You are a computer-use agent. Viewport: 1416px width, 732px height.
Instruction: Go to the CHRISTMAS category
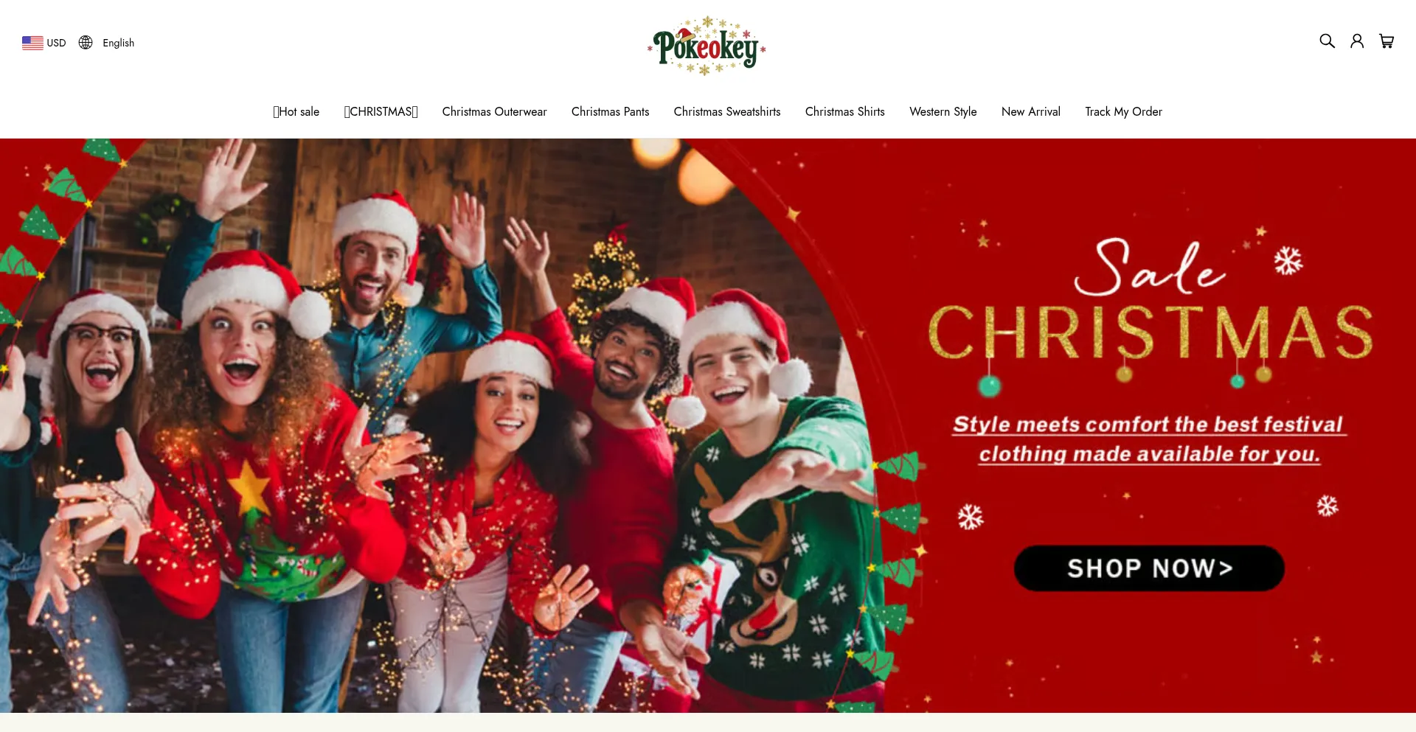[x=381, y=112]
